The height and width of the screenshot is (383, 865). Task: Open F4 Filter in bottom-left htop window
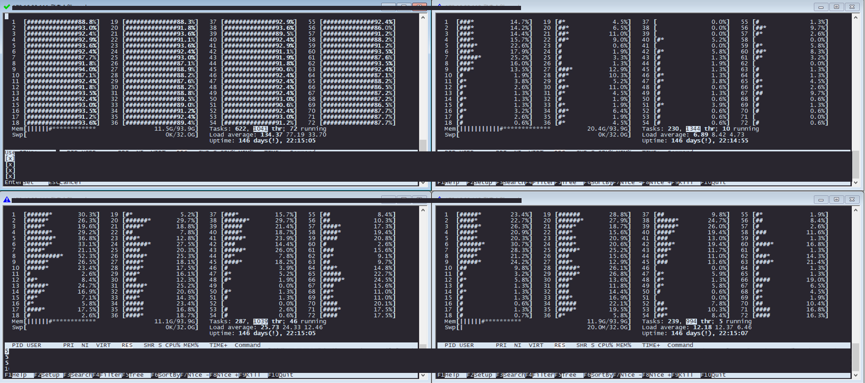(107, 375)
